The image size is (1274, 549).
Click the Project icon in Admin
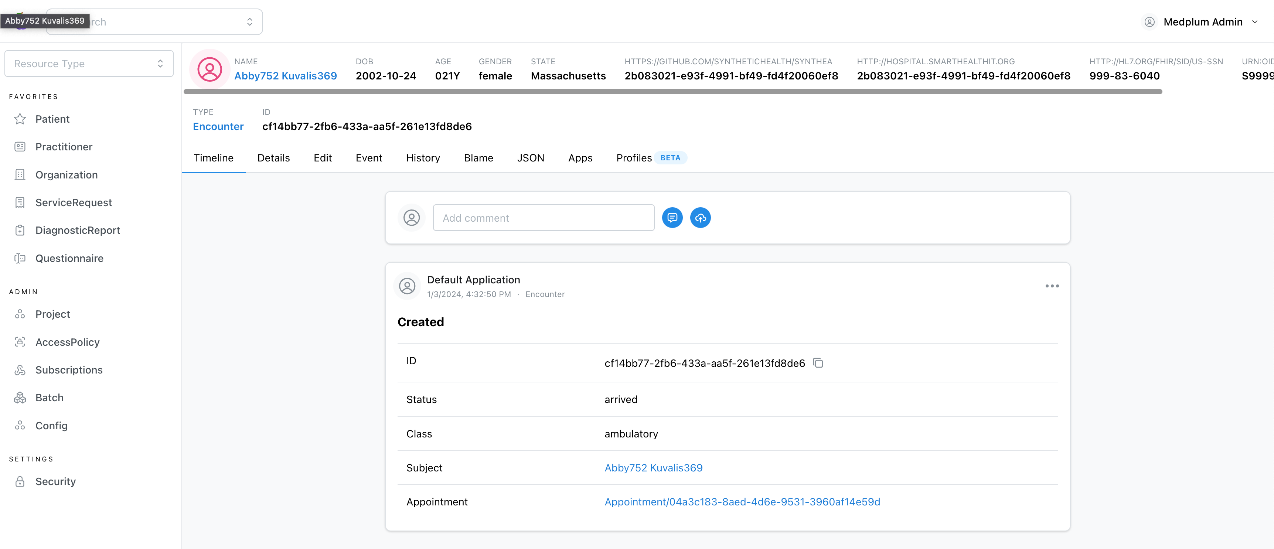pyautogui.click(x=20, y=314)
